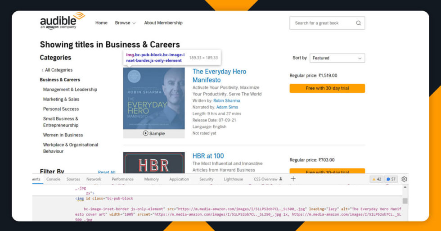Switch to the CSS Overview tab

click(267, 179)
